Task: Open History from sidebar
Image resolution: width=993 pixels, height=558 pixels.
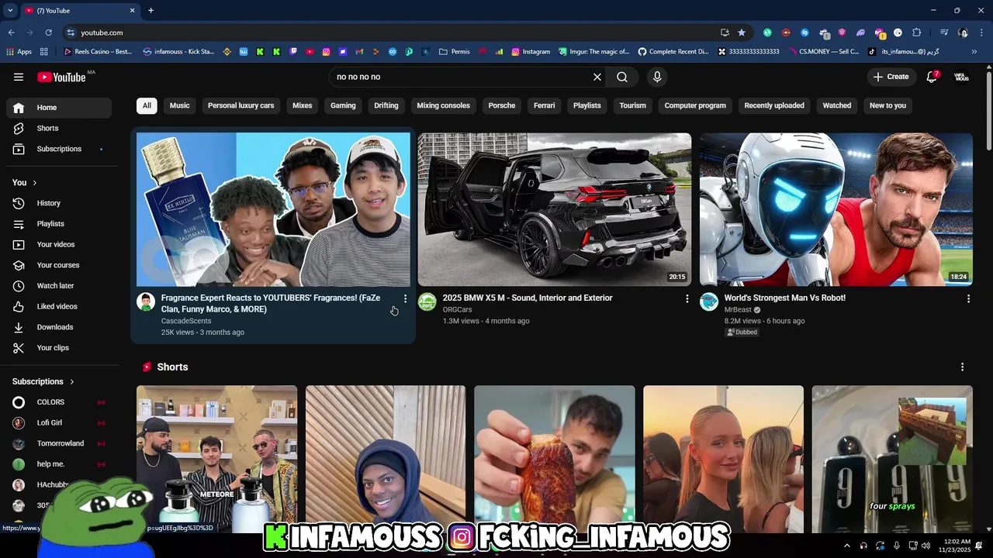Action: click(58, 203)
